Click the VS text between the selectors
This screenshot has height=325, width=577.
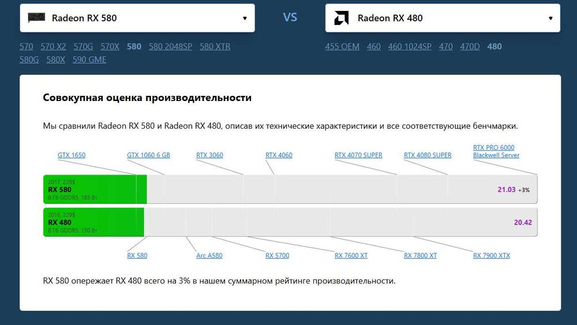tap(290, 17)
